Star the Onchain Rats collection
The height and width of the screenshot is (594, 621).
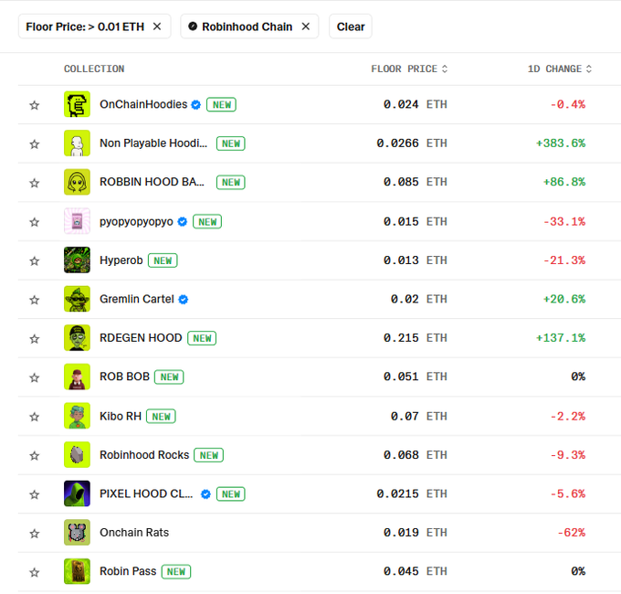click(x=35, y=534)
